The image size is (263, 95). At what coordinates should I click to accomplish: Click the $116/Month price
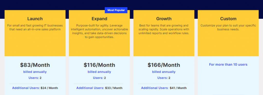click(99, 65)
